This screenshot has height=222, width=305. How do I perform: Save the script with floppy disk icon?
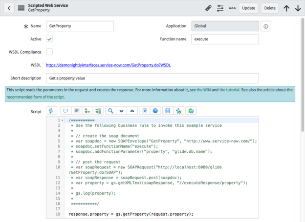tap(168, 111)
